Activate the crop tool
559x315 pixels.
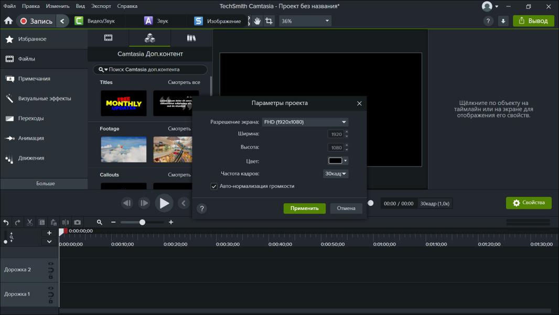point(269,21)
